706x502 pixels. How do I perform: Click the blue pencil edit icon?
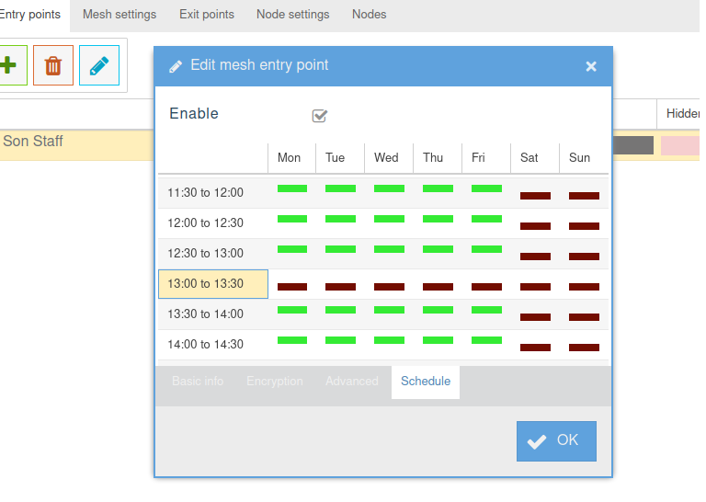point(99,66)
